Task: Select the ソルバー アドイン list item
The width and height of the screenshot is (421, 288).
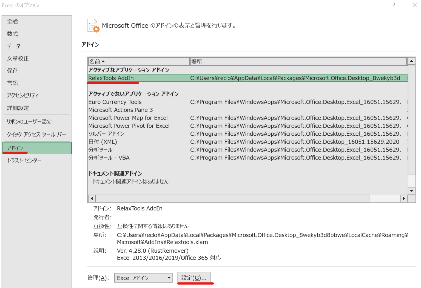Action: 106,134
